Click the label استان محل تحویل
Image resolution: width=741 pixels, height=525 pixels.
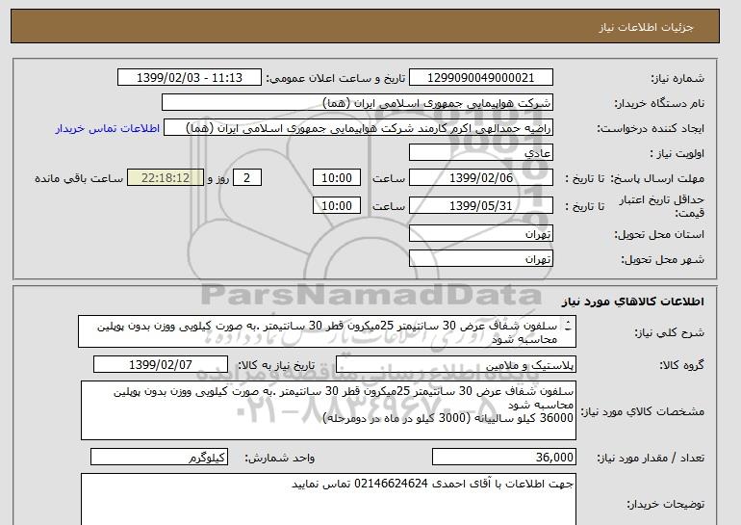pos(659,234)
